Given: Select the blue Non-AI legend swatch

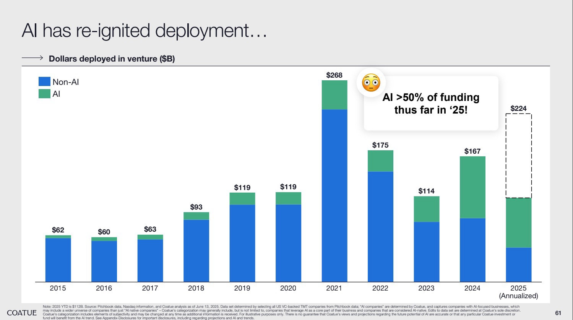Looking at the screenshot, I should 44,81.
